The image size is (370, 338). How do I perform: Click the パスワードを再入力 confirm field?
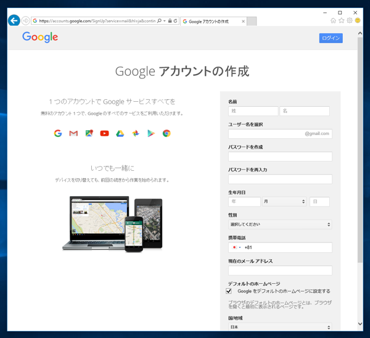tap(280, 179)
